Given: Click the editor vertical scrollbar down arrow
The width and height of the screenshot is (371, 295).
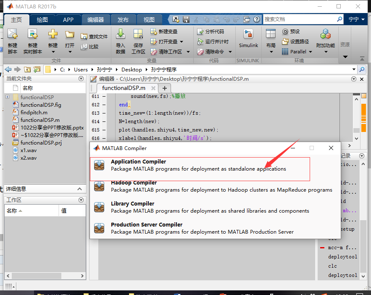Looking at the screenshot, I should point(357,138).
